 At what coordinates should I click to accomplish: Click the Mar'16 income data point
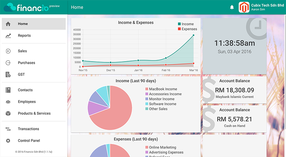click(x=193, y=35)
